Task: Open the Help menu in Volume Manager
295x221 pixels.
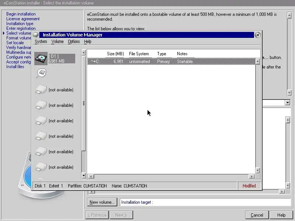Action: pos(88,42)
